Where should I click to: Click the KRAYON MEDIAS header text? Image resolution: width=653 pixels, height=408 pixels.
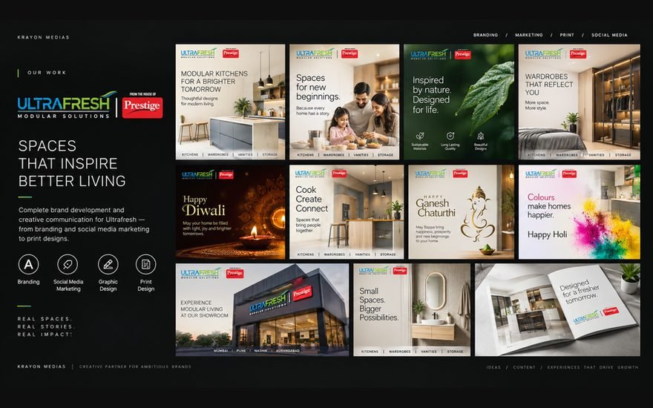(43, 37)
